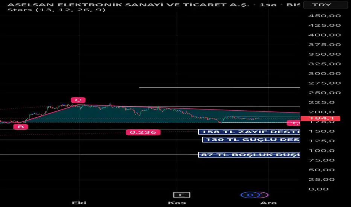The image size is (351, 207).
Task: Click the 100,0 price scale value
Action: click(322, 151)
